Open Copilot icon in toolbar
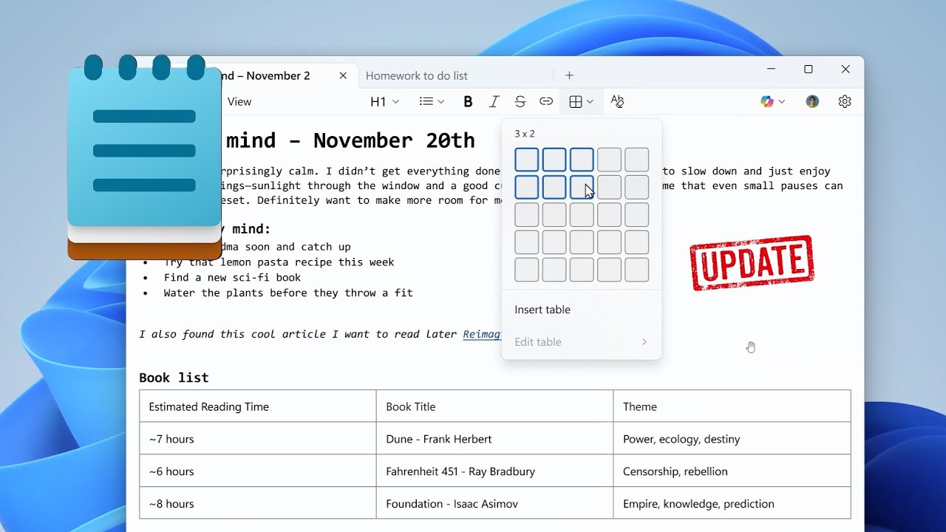 767,102
